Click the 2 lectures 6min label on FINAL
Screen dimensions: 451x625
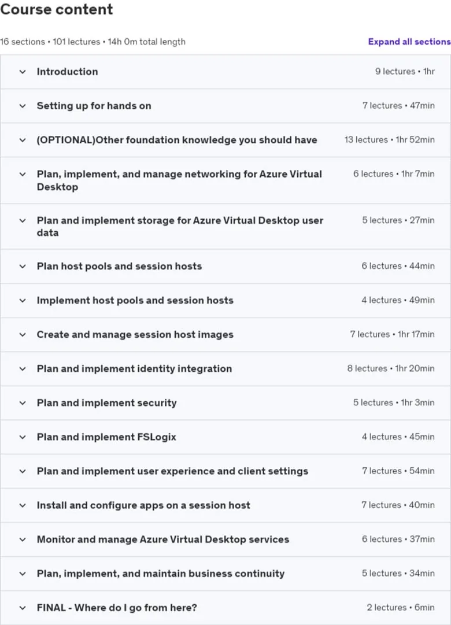pyautogui.click(x=401, y=608)
